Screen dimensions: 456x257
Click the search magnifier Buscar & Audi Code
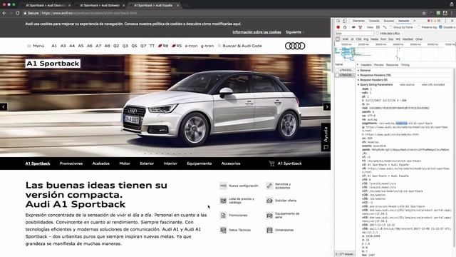[219, 46]
